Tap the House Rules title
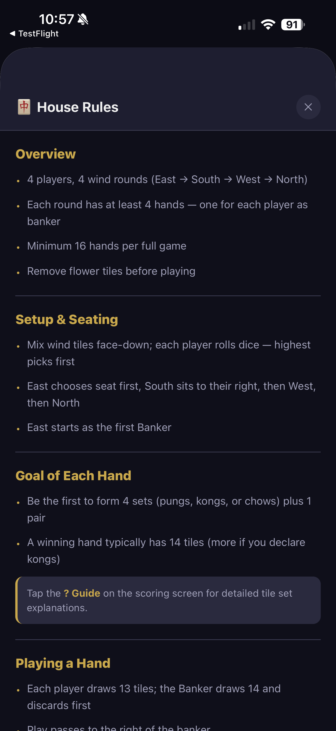 [x=78, y=107]
